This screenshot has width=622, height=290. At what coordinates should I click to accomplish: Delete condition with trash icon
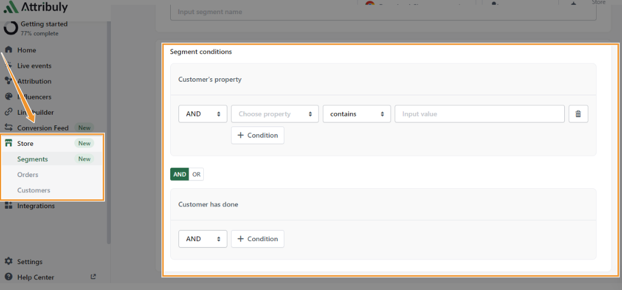pos(578,114)
